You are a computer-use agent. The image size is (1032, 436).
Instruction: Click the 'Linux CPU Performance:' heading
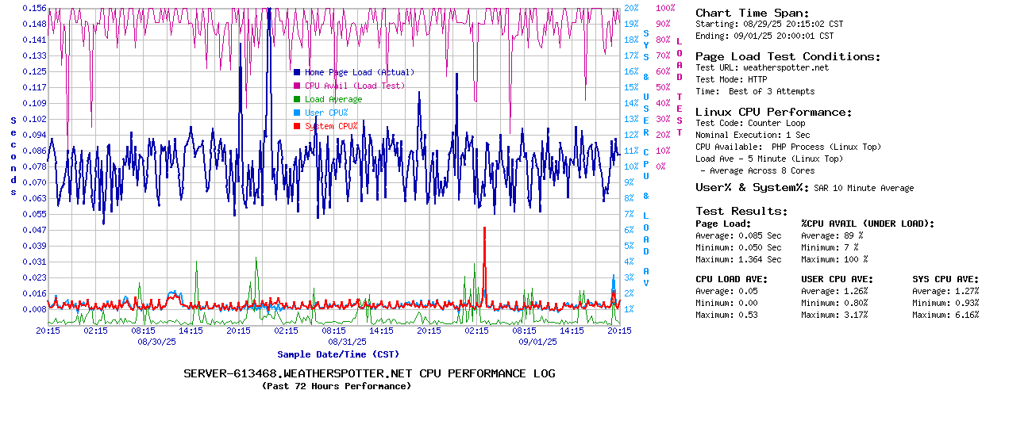pyautogui.click(x=773, y=112)
